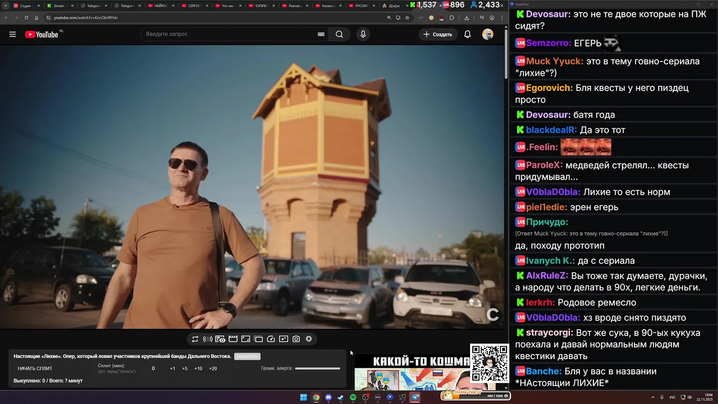Click Egorovich username in chat
Image resolution: width=718 pixels, height=404 pixels.
pos(549,88)
